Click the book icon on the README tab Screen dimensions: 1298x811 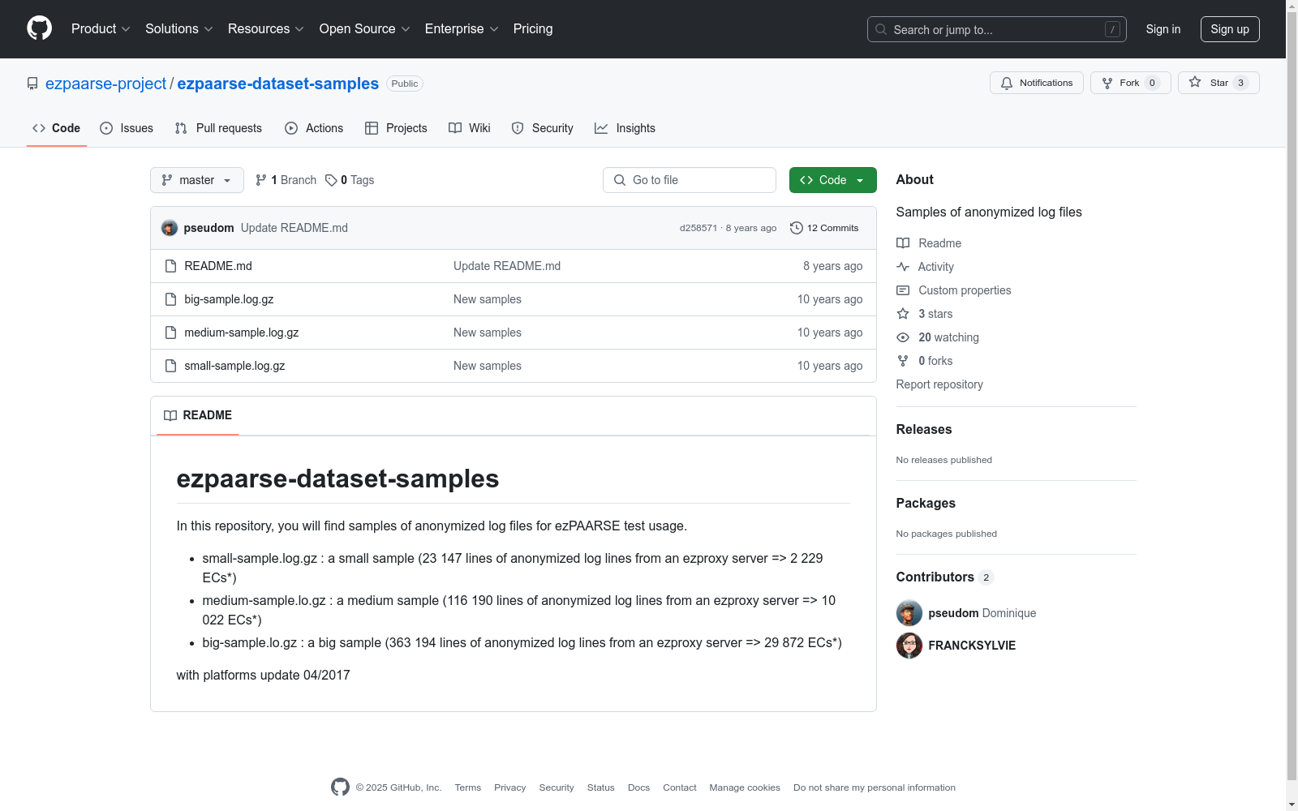(170, 415)
